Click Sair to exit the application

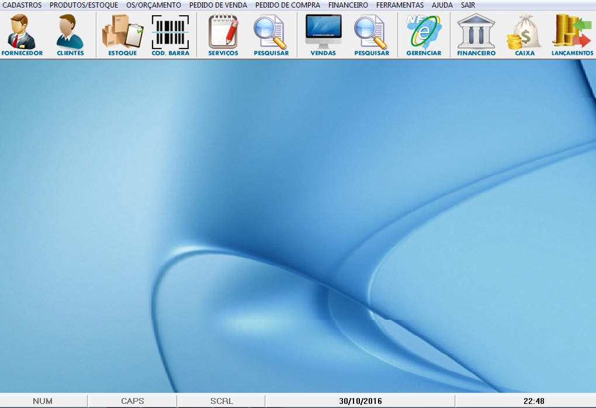point(467,5)
